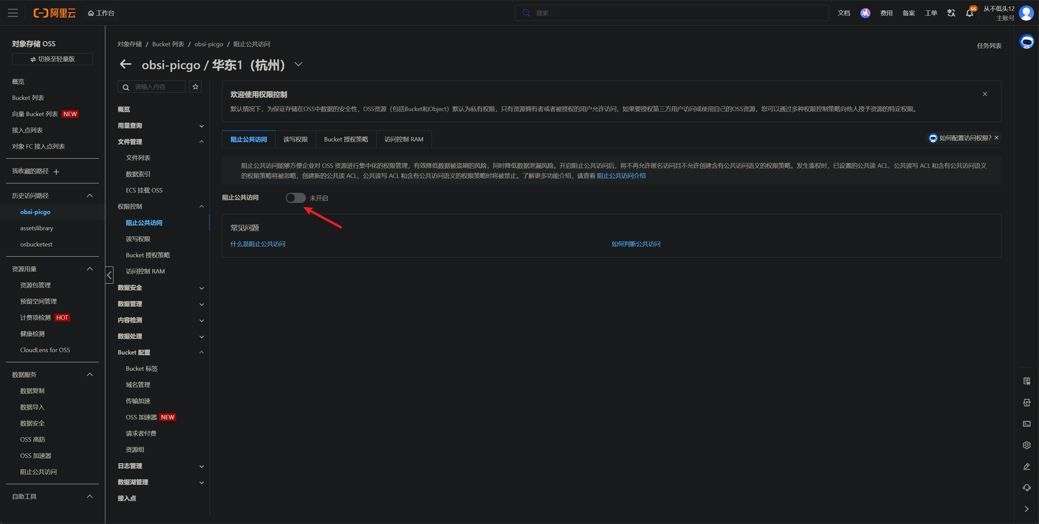Image resolution: width=1039 pixels, height=524 pixels.
Task: Click the top search field
Action: pyautogui.click(x=672, y=13)
